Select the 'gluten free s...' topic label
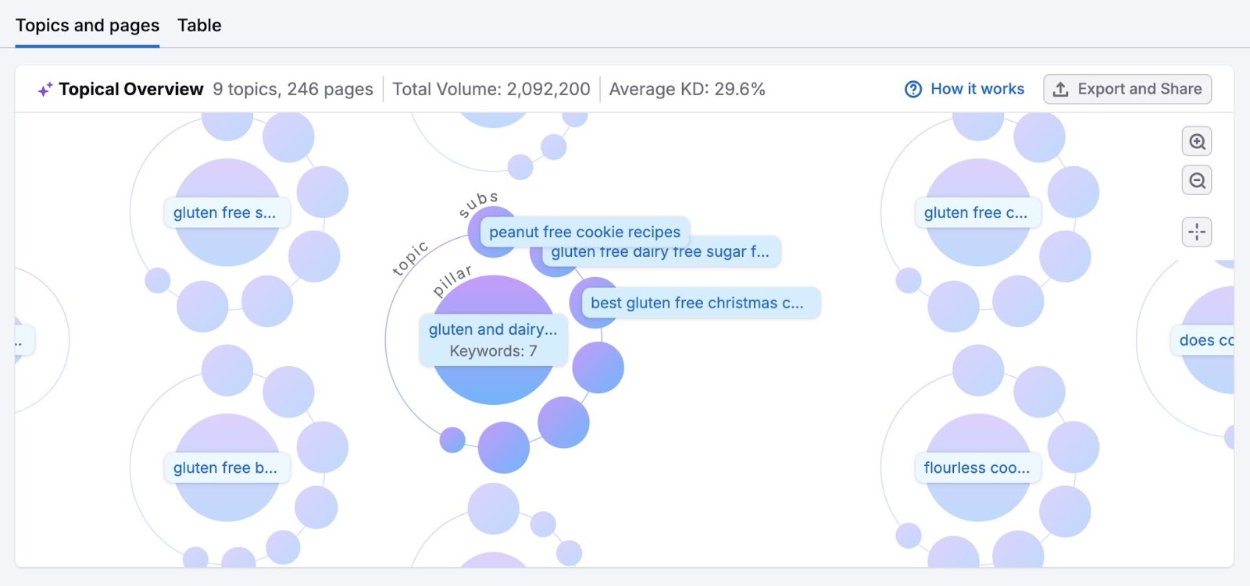 (x=227, y=212)
